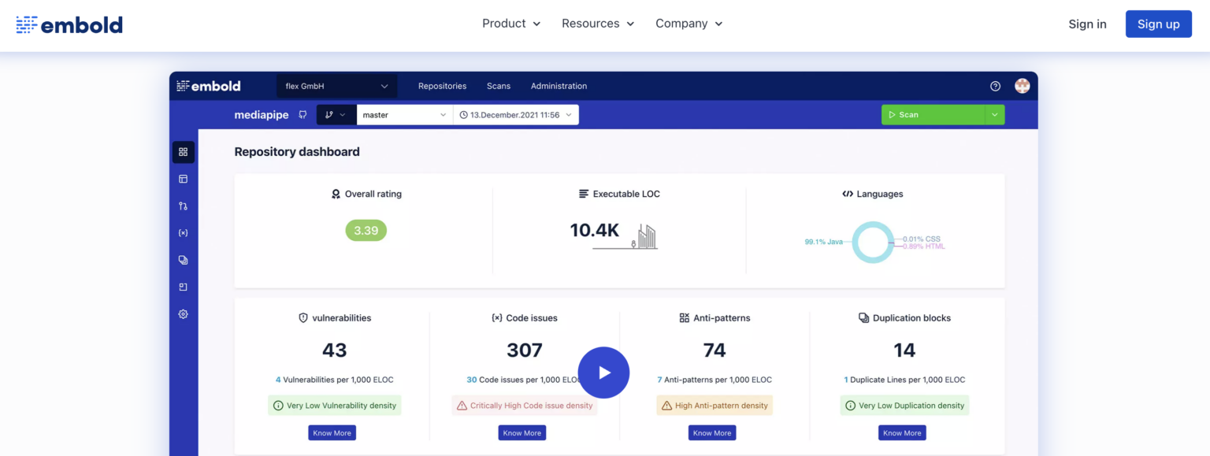
Task: Click the Sign in link
Action: pos(1087,24)
